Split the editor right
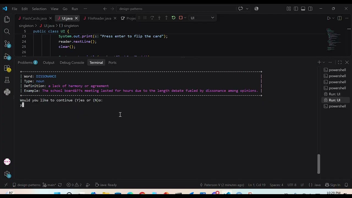This screenshot has height=198, width=352. tap(340, 18)
